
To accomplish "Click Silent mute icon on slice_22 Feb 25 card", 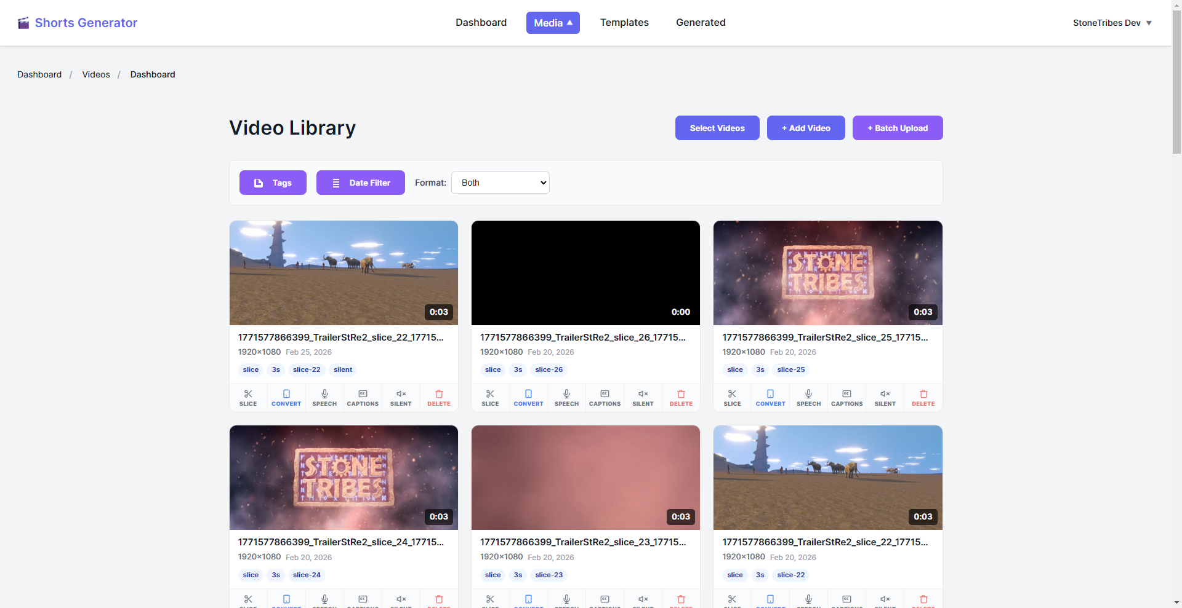I will tap(401, 397).
